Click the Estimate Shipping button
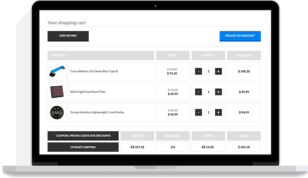 [83, 147]
